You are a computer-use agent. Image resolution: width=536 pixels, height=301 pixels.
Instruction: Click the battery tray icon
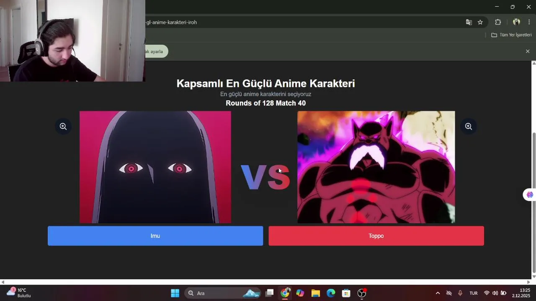[x=504, y=293]
